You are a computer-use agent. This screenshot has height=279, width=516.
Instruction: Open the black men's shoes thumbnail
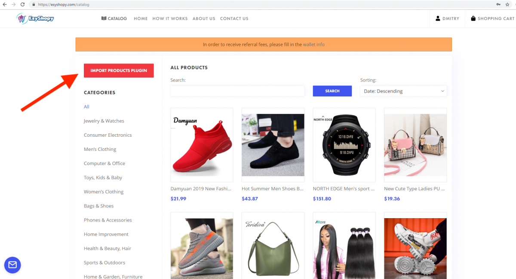click(x=273, y=145)
